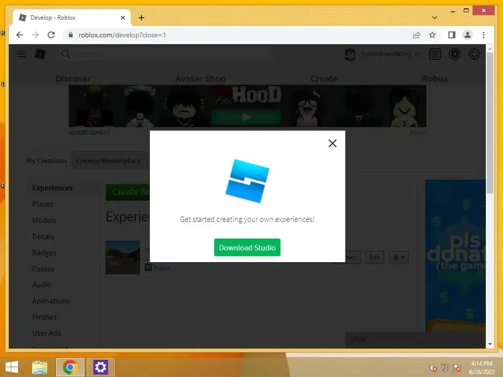Screen dimensions: 503x377
Task: Open Chrome profile avatar
Action: click(468, 35)
